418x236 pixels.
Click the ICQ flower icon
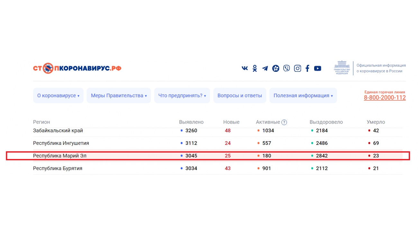(x=276, y=68)
